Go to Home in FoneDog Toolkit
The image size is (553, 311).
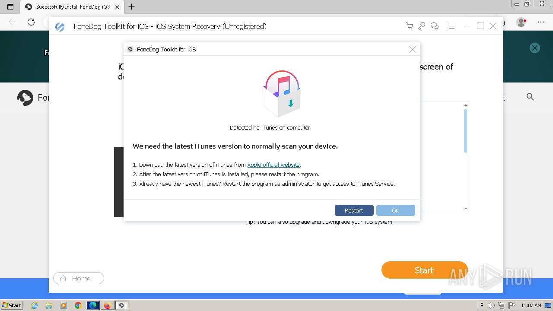(79, 278)
